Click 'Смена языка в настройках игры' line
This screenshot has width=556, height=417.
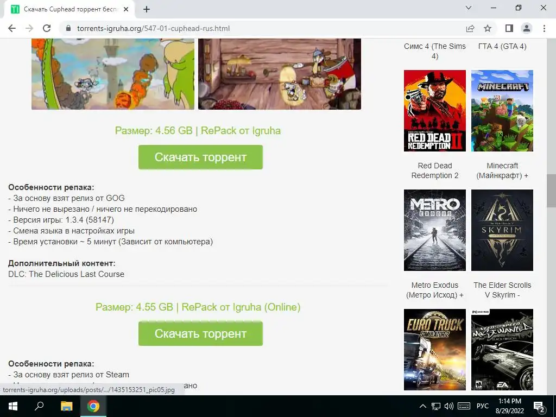(x=71, y=231)
